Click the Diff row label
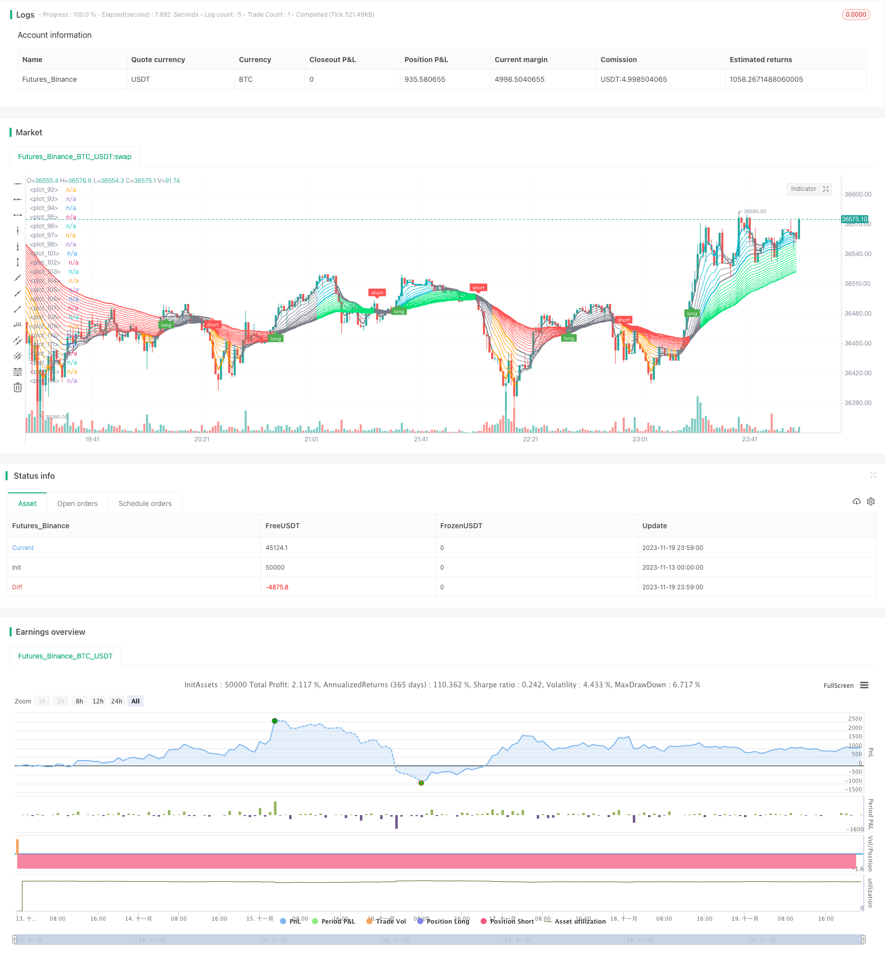 click(17, 587)
